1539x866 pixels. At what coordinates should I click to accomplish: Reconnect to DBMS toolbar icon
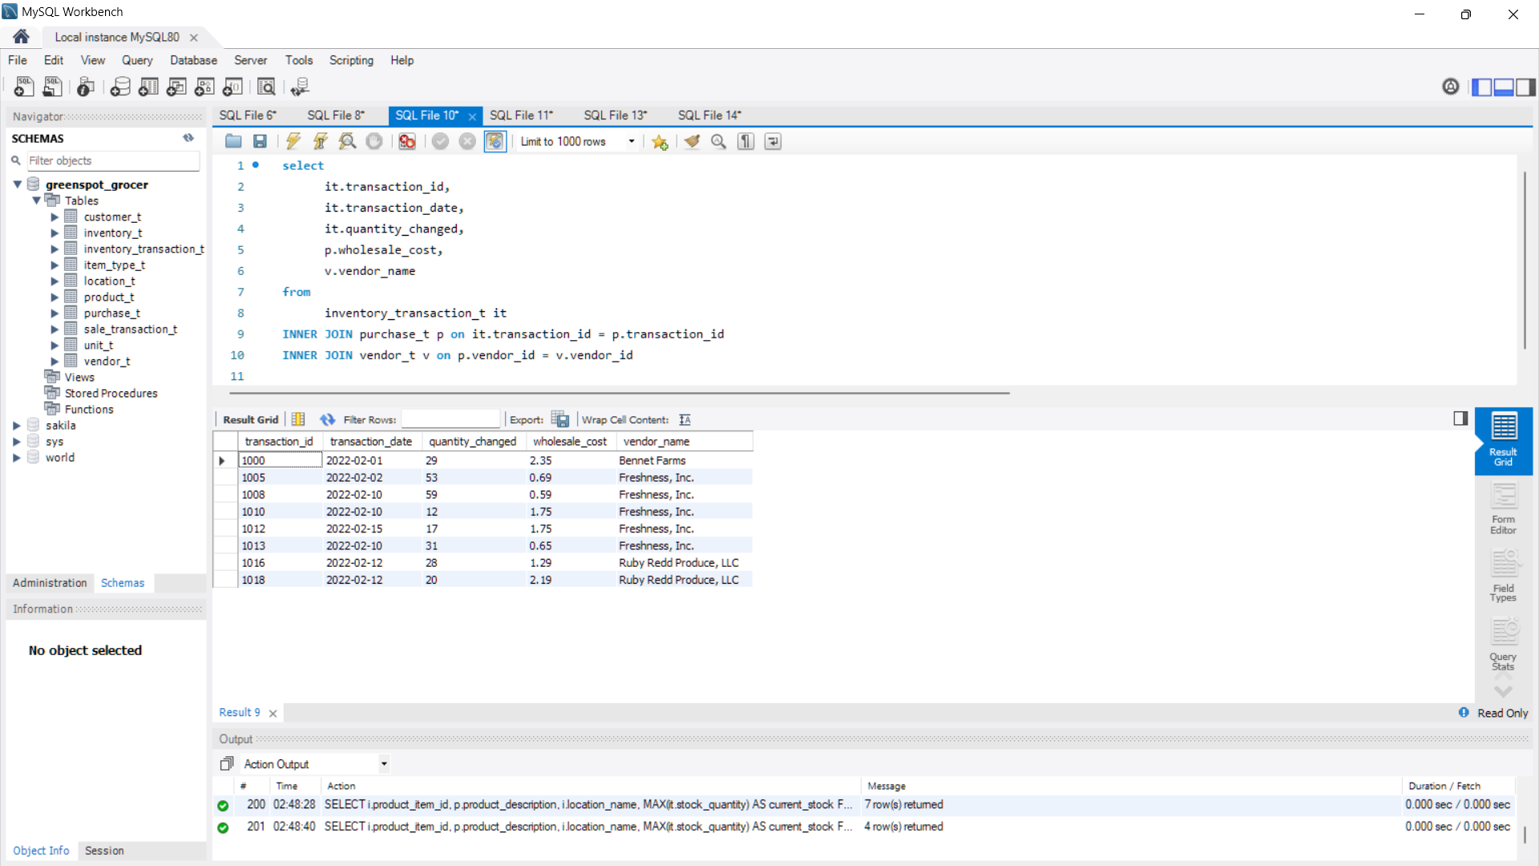coord(300,87)
